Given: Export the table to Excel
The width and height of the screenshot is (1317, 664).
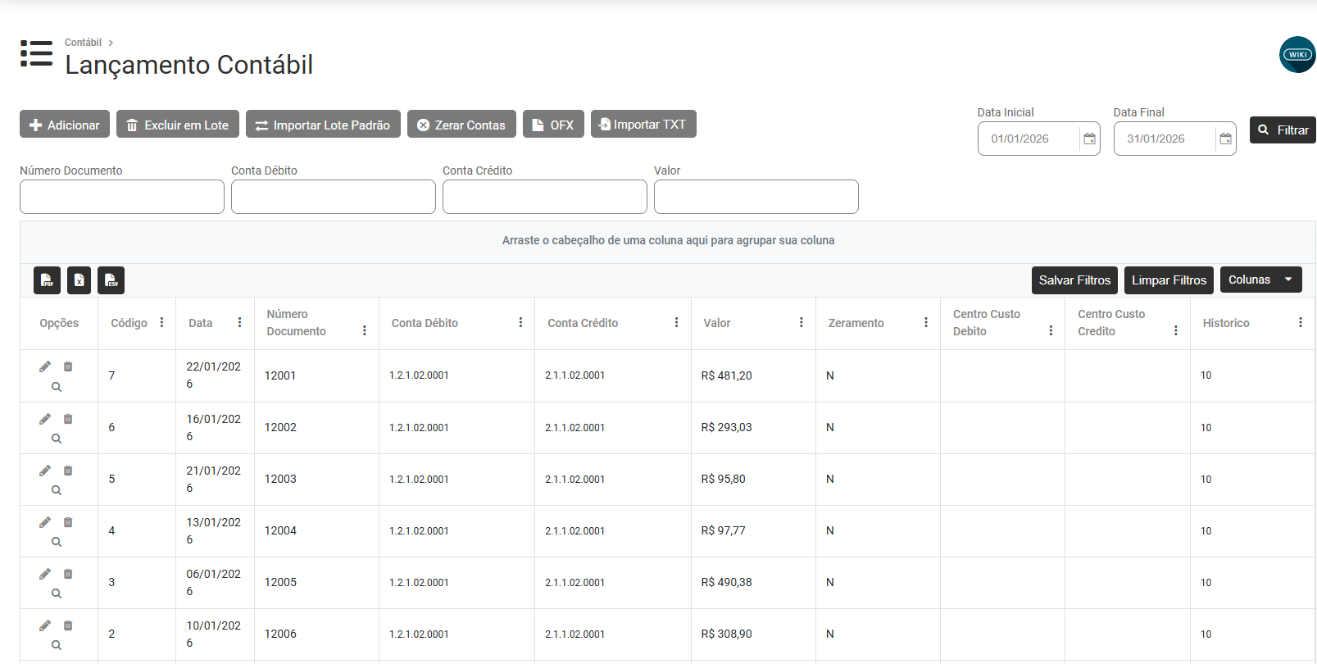Looking at the screenshot, I should pos(79,280).
